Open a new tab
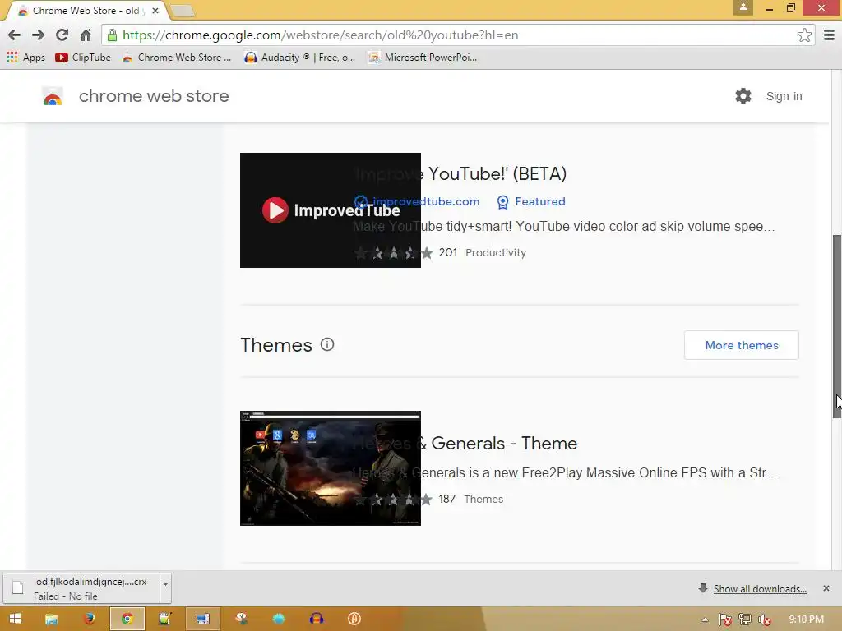 [x=183, y=11]
